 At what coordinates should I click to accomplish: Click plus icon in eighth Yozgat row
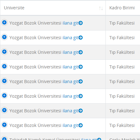(x=4, y=125)
